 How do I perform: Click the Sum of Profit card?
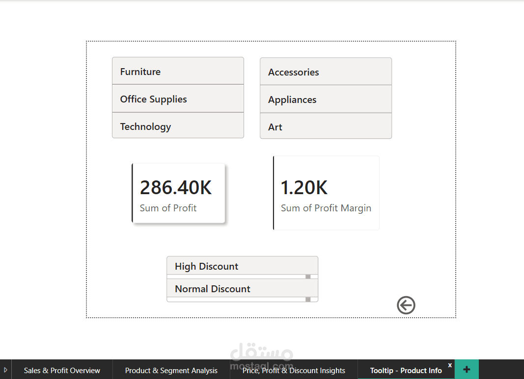pos(179,194)
